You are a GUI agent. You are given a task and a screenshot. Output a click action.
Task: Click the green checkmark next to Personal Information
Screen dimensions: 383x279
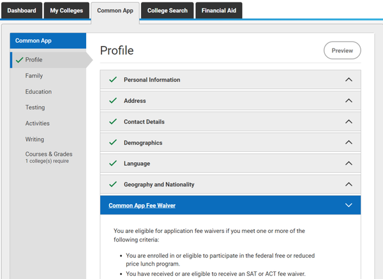113,80
